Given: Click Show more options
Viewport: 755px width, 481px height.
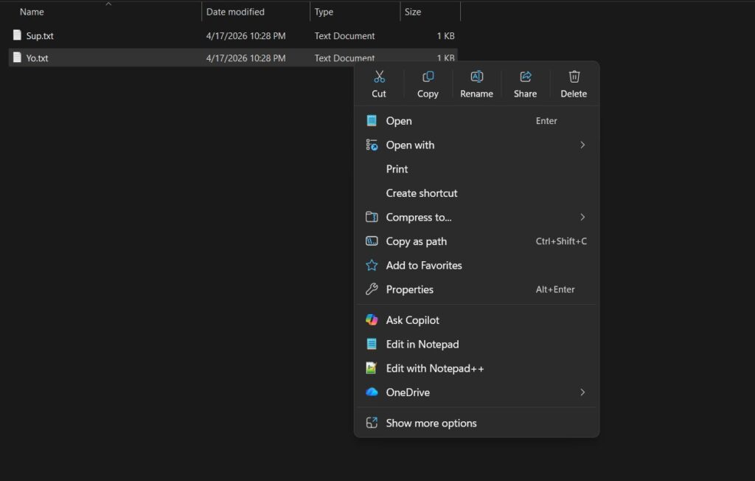Looking at the screenshot, I should [x=477, y=423].
